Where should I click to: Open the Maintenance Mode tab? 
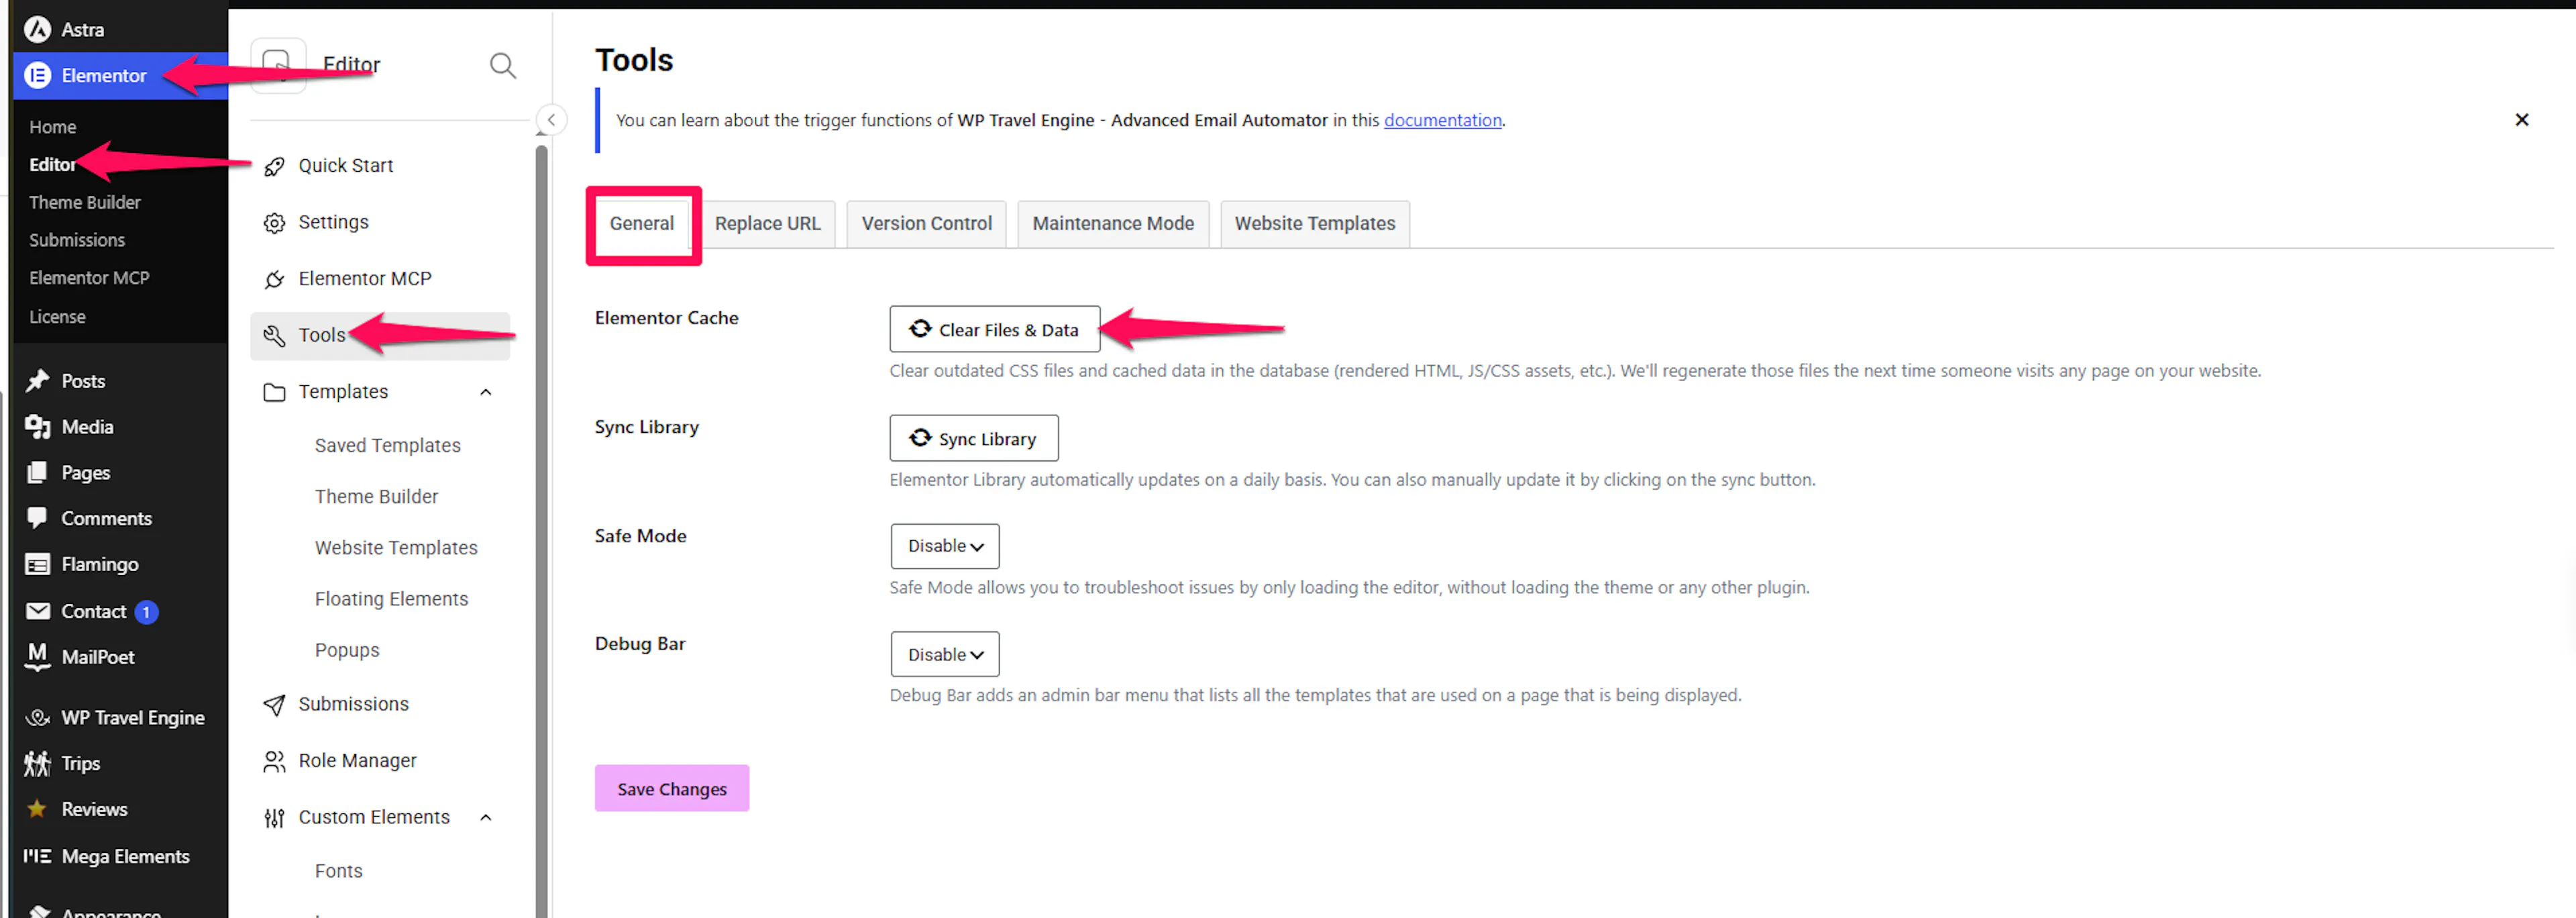click(x=1113, y=224)
